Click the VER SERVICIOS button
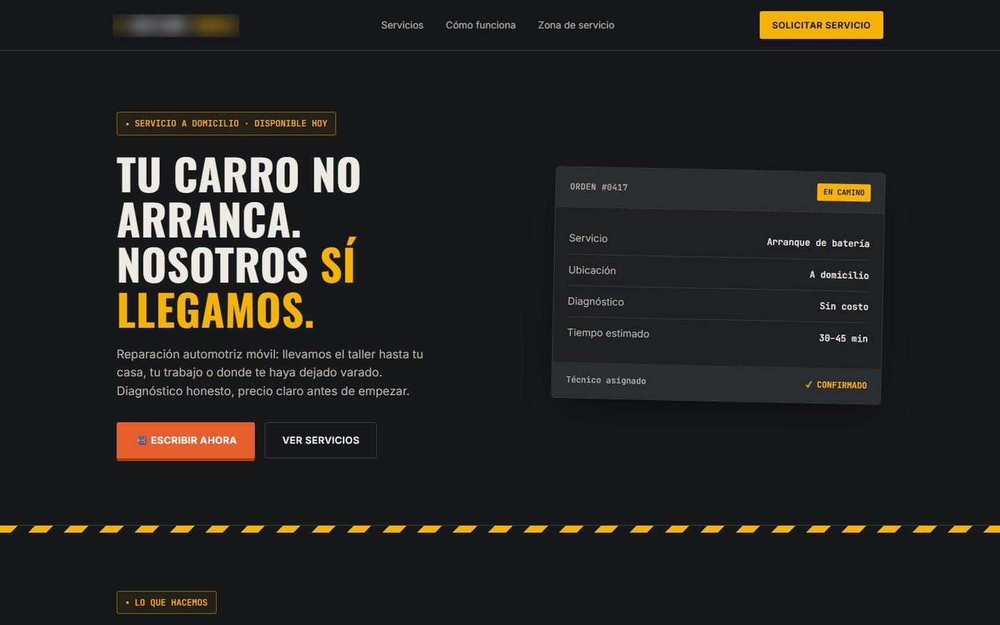This screenshot has height=625, width=1000. pyautogui.click(x=321, y=441)
